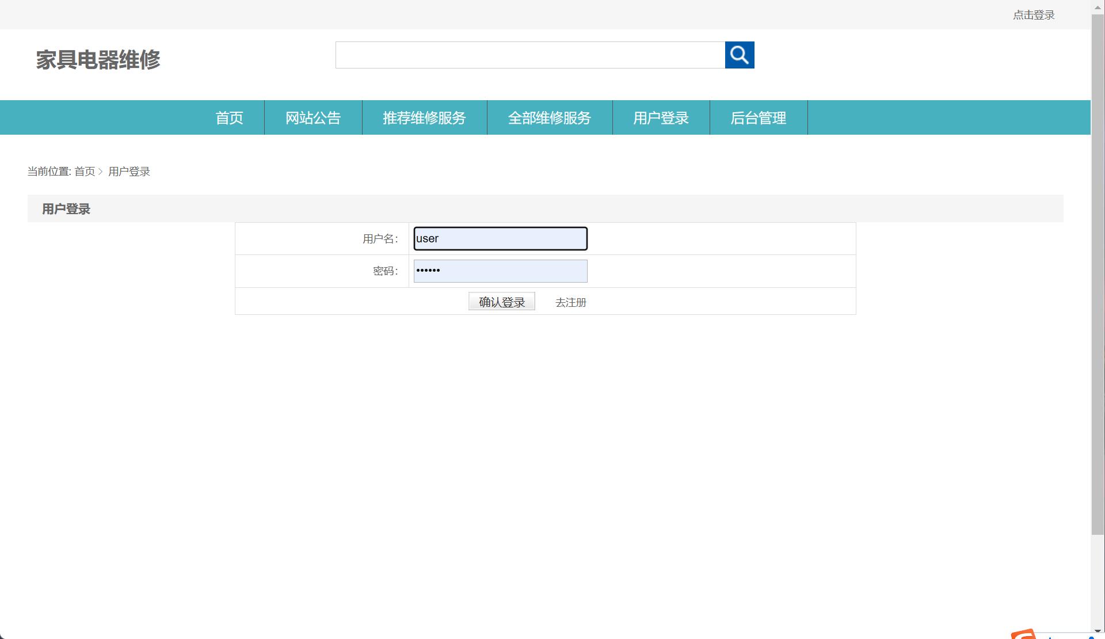Click the scrollbar up arrow

pos(1098,7)
